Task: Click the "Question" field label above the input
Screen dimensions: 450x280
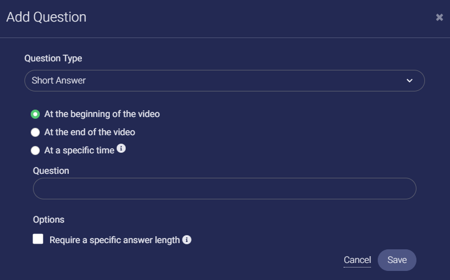Action: [x=51, y=170]
